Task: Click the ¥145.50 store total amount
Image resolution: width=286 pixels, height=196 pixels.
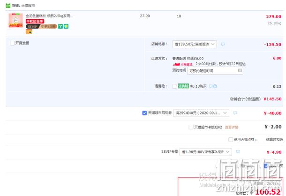Action: click(272, 99)
